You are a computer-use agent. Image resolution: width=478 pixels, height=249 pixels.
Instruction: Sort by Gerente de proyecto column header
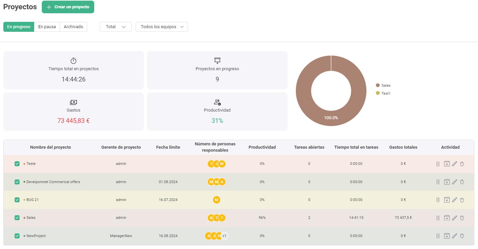[121, 147]
